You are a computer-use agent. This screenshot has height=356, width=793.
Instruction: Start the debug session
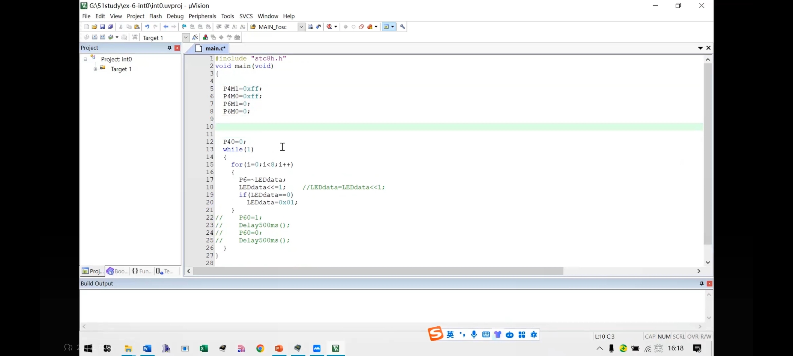tap(329, 27)
